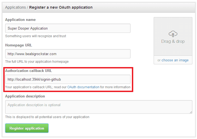Screen dimensions: 197x139
Task: Click the "displayed to all potential users" hint
Action: (x=47, y=117)
